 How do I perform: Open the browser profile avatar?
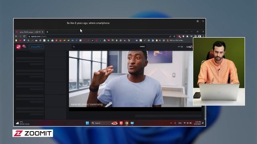(x=200, y=36)
